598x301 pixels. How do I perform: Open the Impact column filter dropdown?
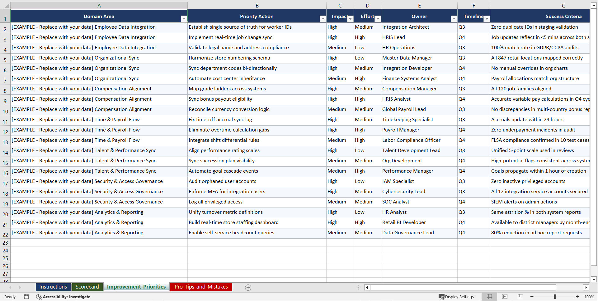[x=351, y=19]
